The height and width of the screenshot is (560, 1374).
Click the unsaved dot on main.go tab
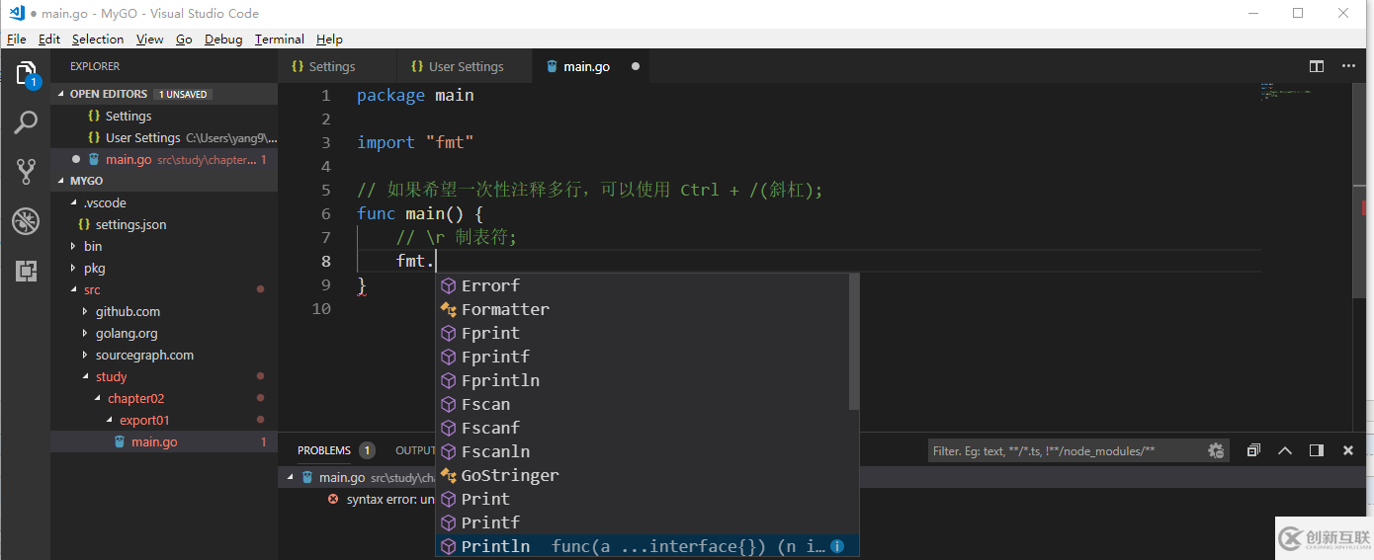tap(635, 66)
